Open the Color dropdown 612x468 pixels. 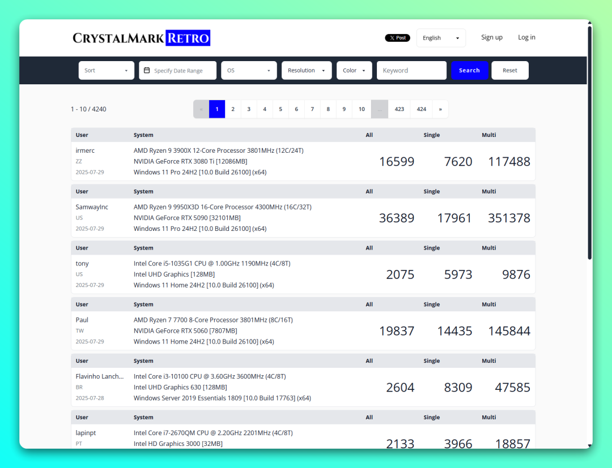pos(354,70)
